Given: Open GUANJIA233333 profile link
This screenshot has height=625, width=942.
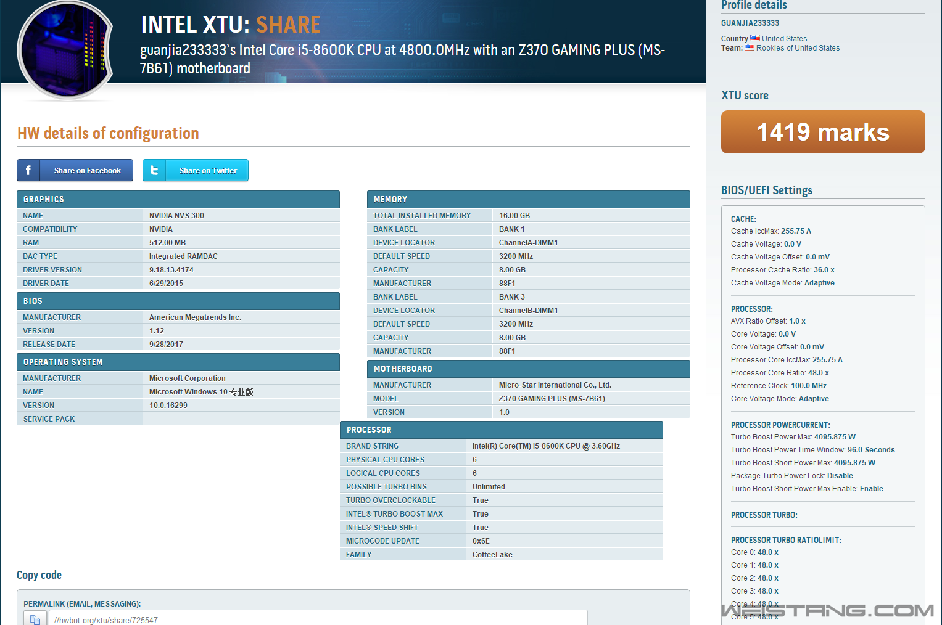Looking at the screenshot, I should click(750, 23).
